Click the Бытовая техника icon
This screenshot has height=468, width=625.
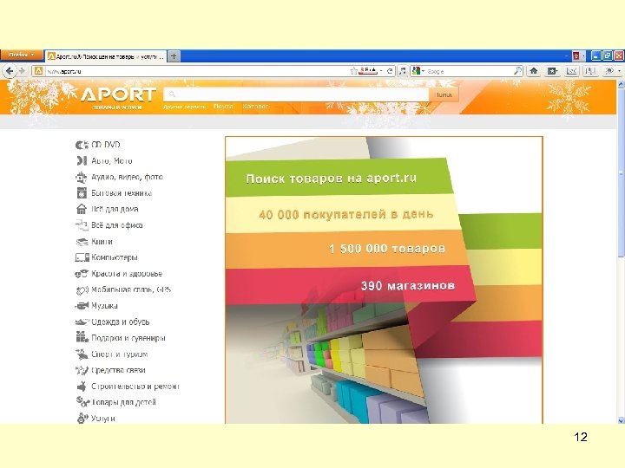[82, 193]
